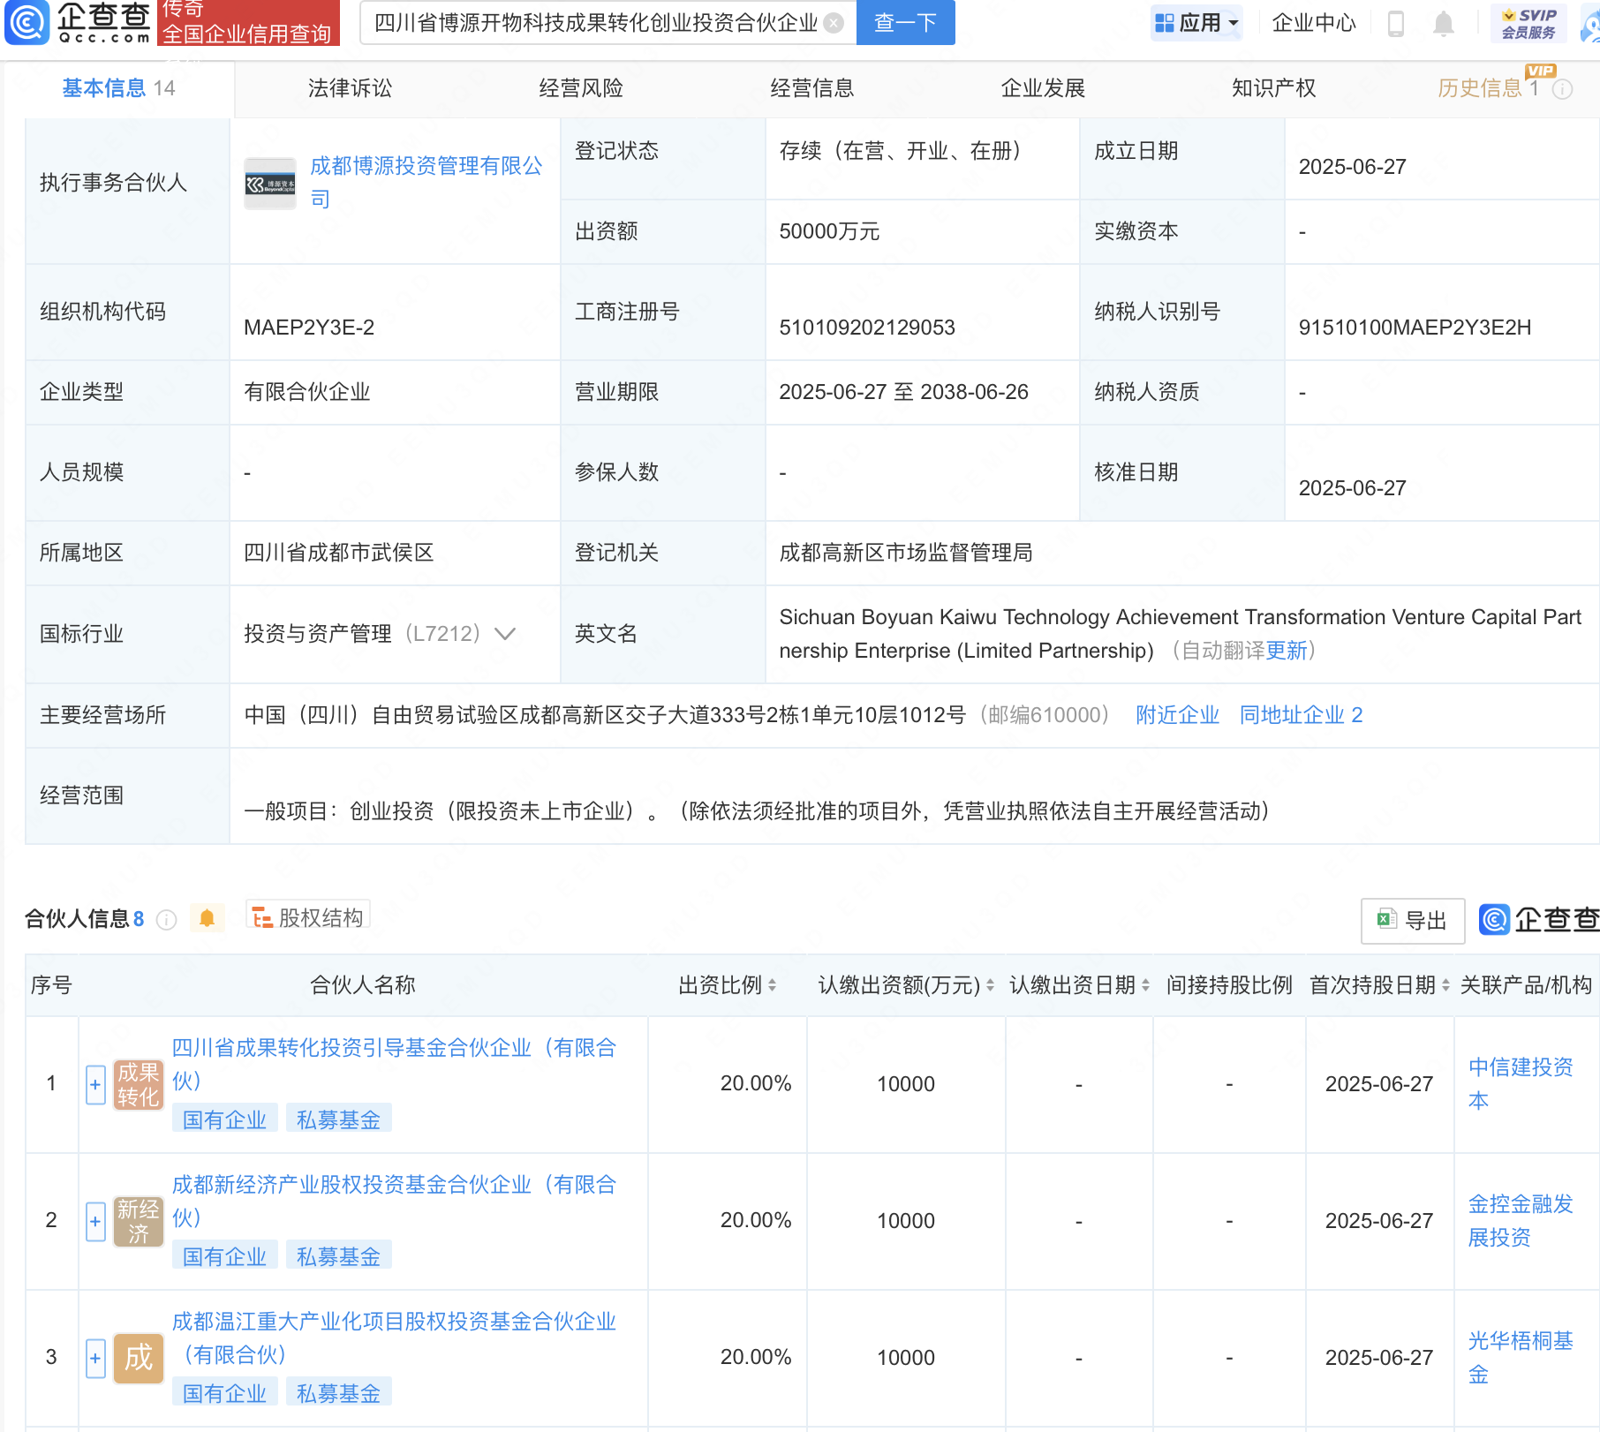
Task: Select capital amount 50000万元
Action: [829, 231]
